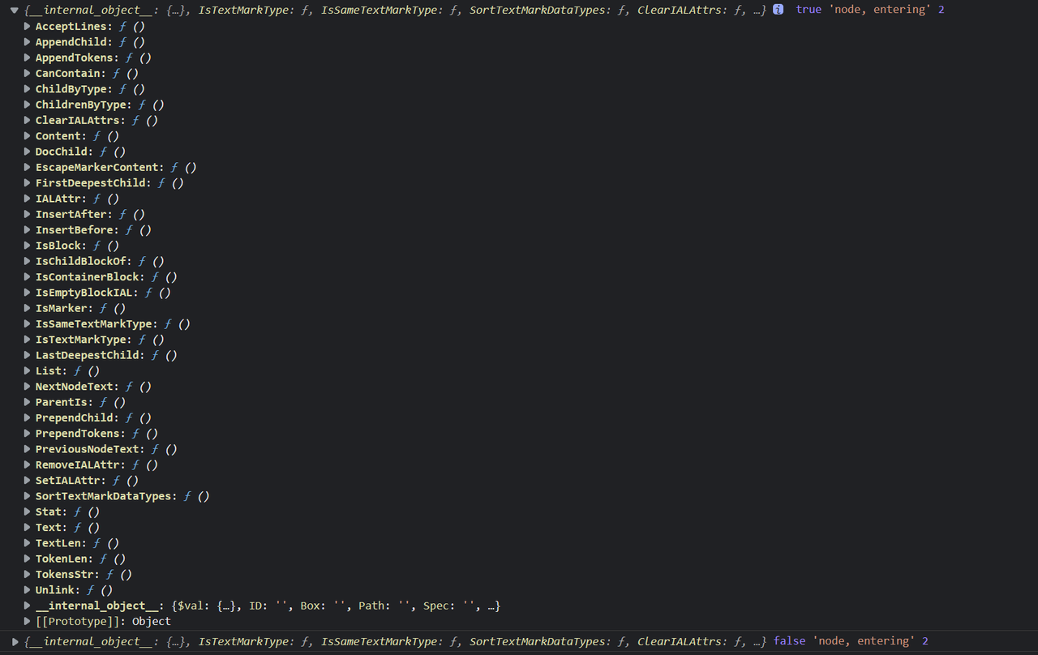Expand the IsBlock function entry
This screenshot has width=1038, height=655.
tap(27, 245)
